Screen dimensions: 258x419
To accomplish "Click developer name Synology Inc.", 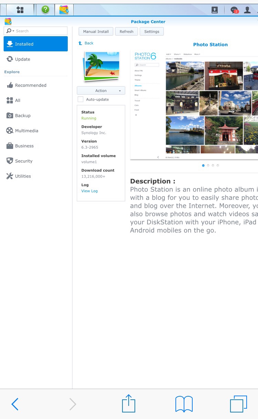I will point(94,133).
